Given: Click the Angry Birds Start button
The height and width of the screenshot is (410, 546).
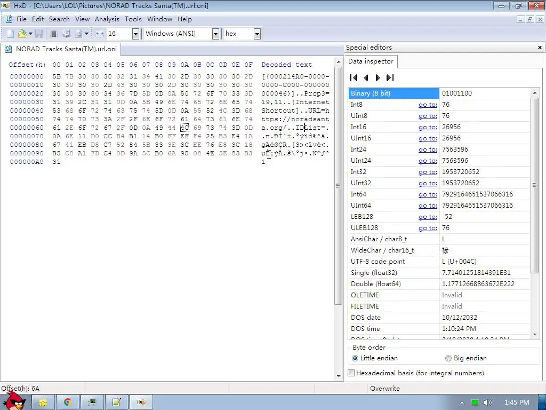Looking at the screenshot, I should tap(14, 401).
